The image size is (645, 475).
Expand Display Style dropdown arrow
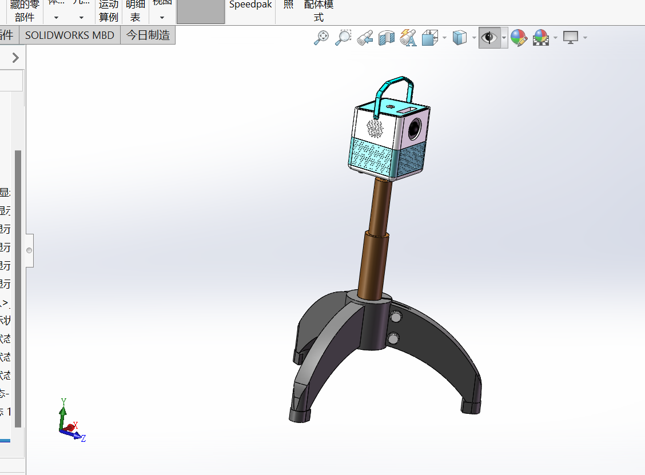click(474, 38)
